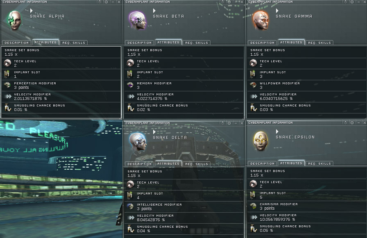Click the Charisma Modifier icon in Snake Epsilon
Viewport: 367px width, 238px height.
tap(253, 206)
